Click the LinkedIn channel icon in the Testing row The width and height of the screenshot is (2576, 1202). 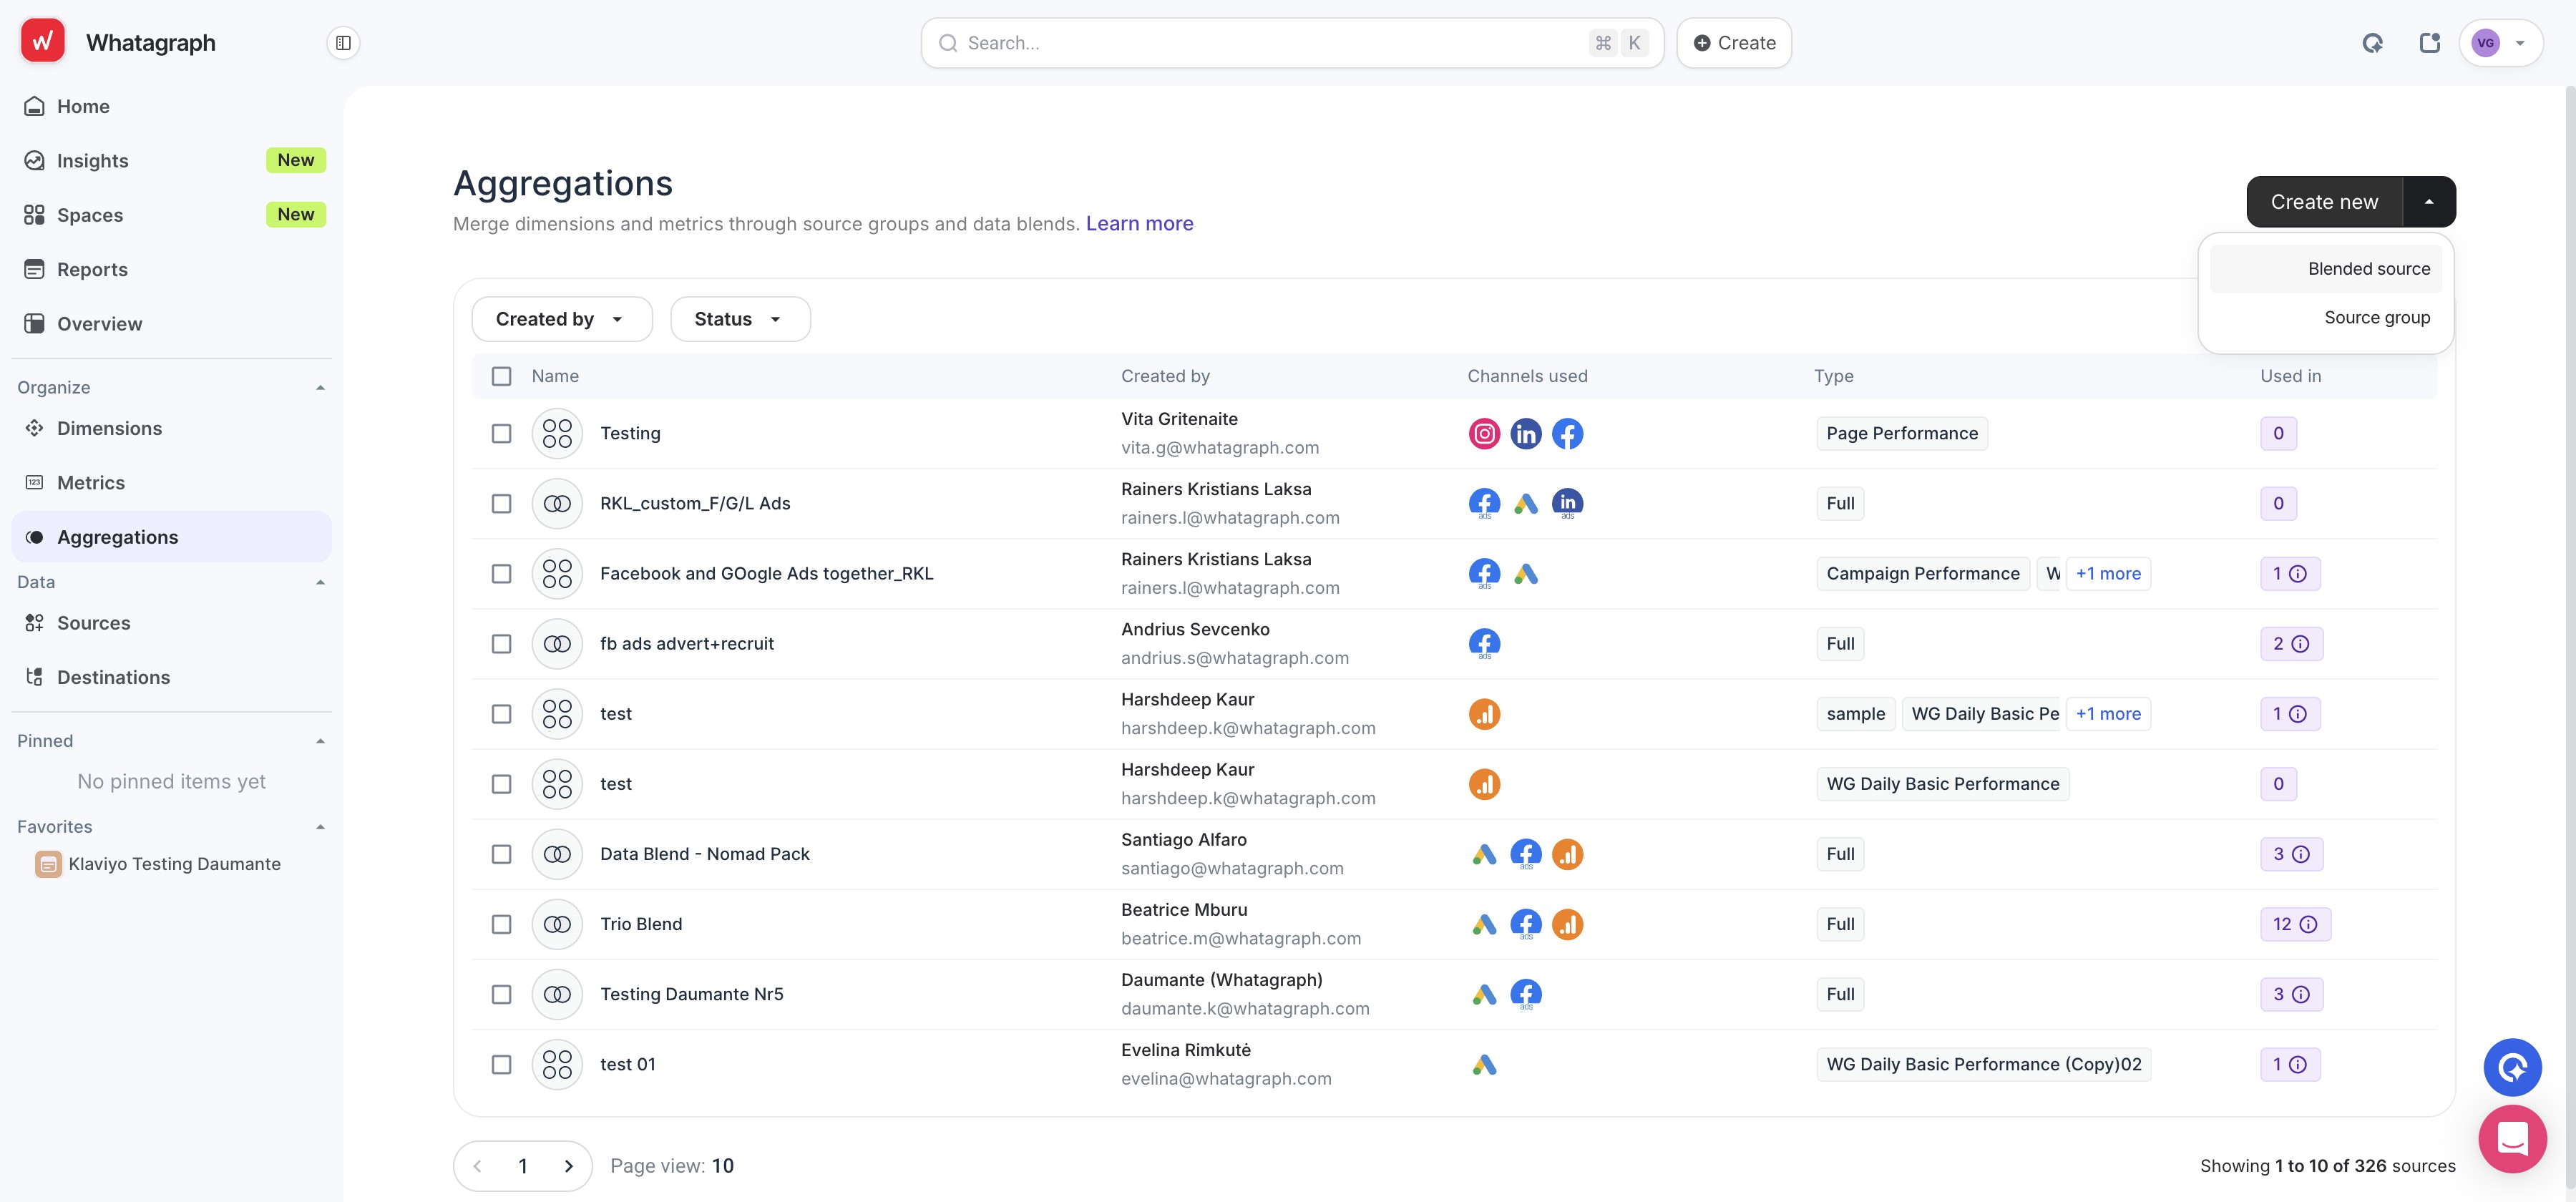click(1525, 433)
